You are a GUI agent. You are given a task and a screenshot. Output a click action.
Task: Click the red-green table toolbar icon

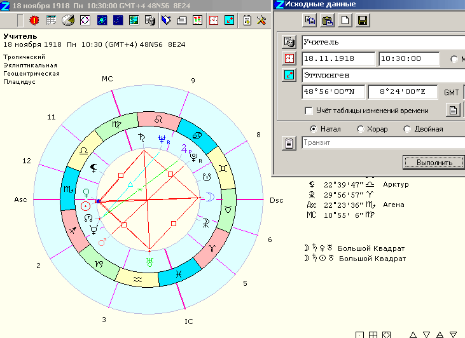[197, 20]
